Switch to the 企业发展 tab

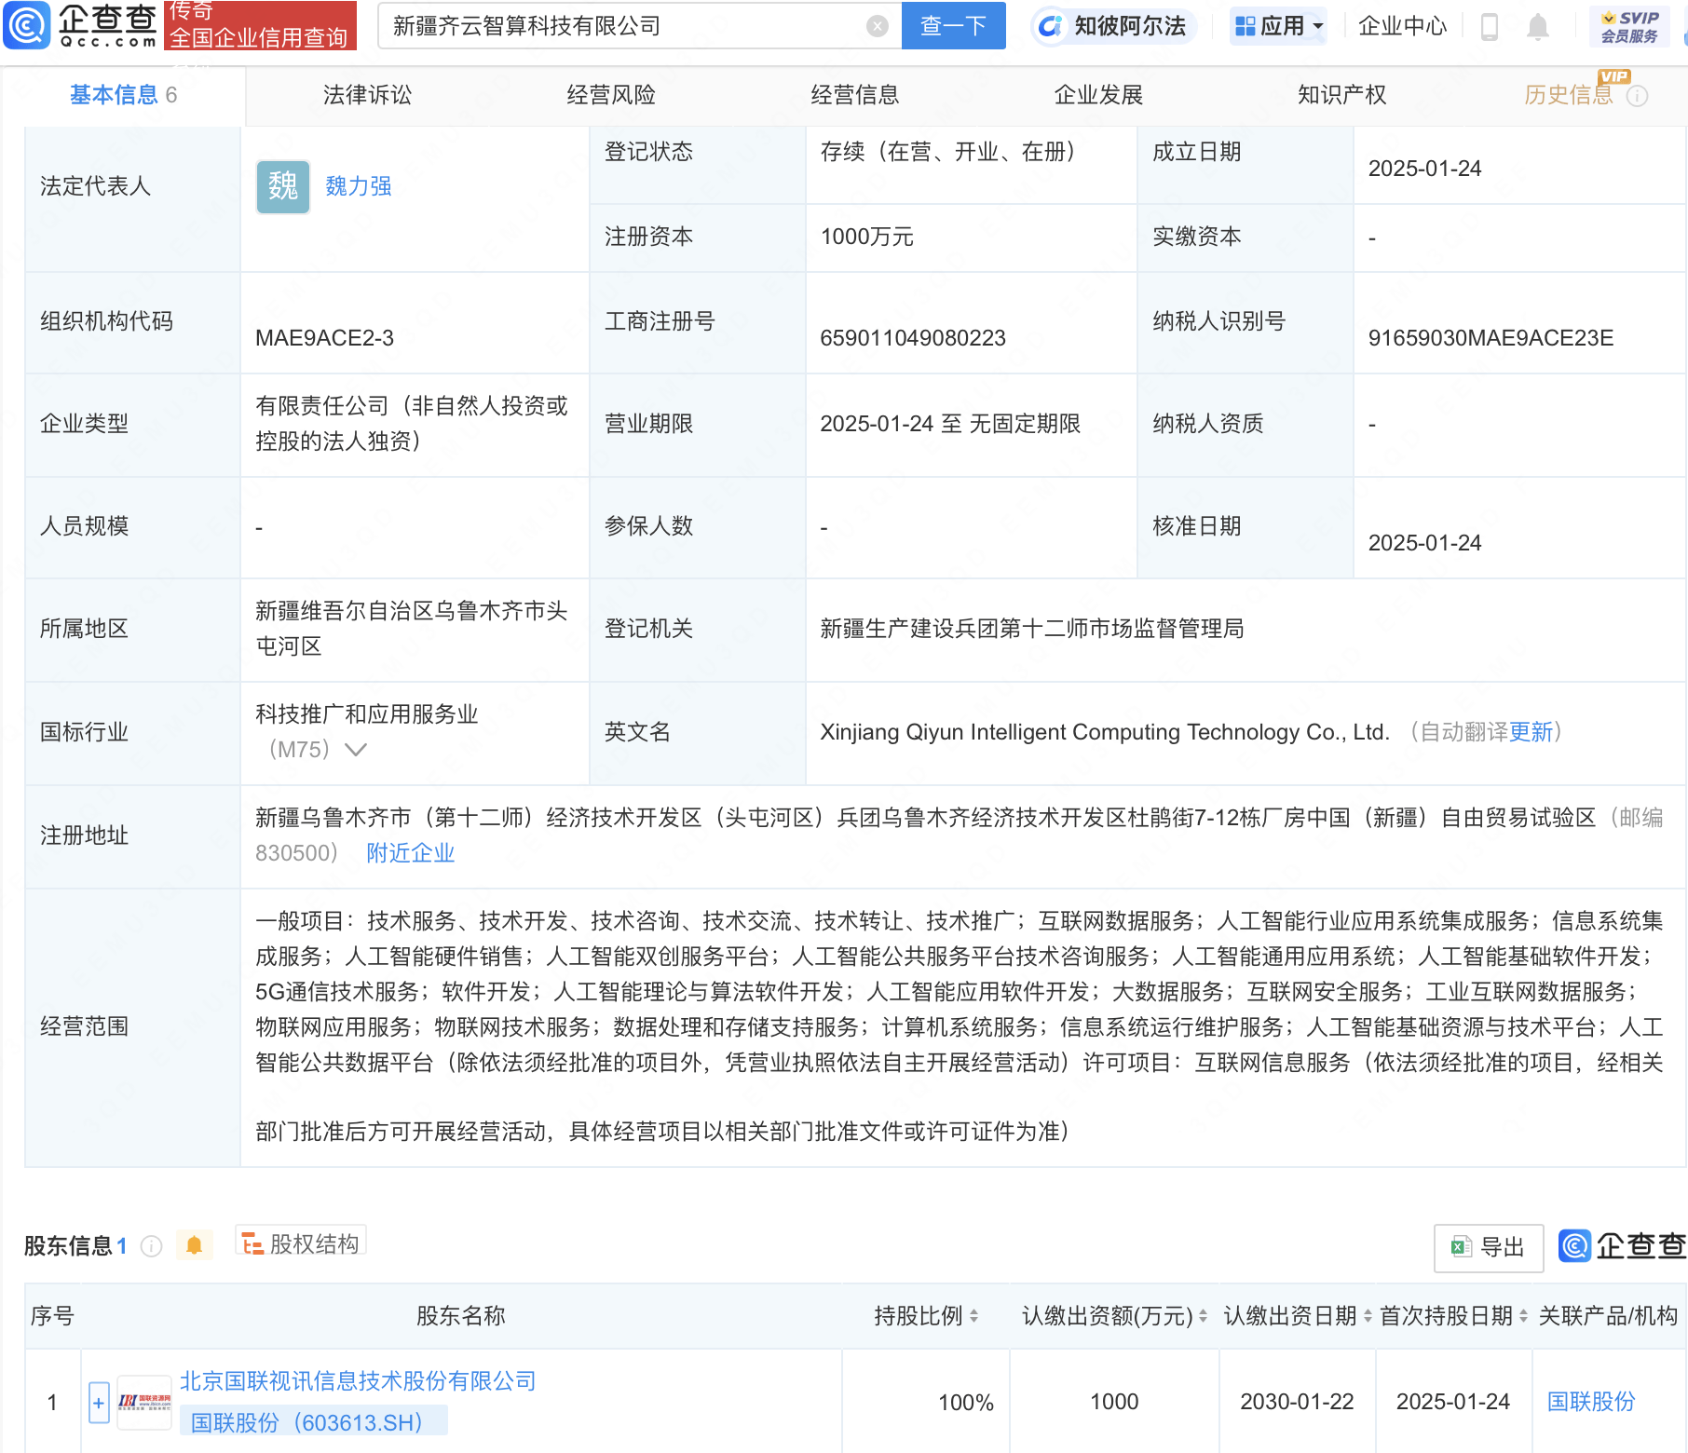click(1098, 95)
